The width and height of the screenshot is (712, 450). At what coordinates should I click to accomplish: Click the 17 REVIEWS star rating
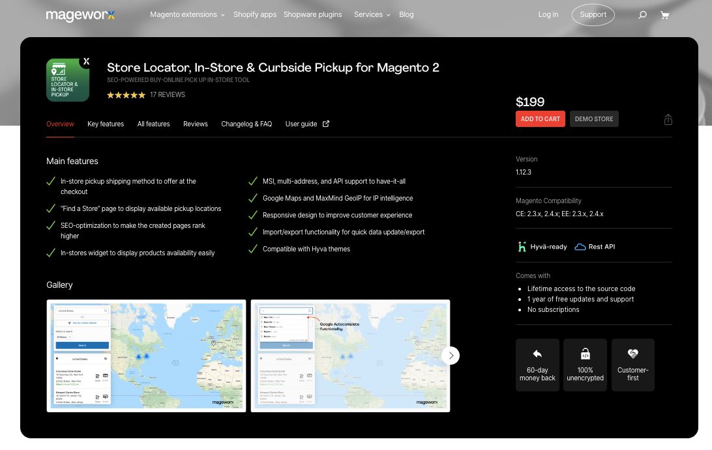[x=146, y=94]
